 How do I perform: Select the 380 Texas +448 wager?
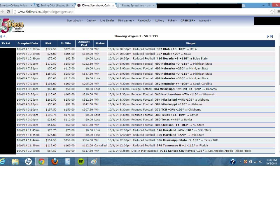pyautogui.click(x=167, y=120)
